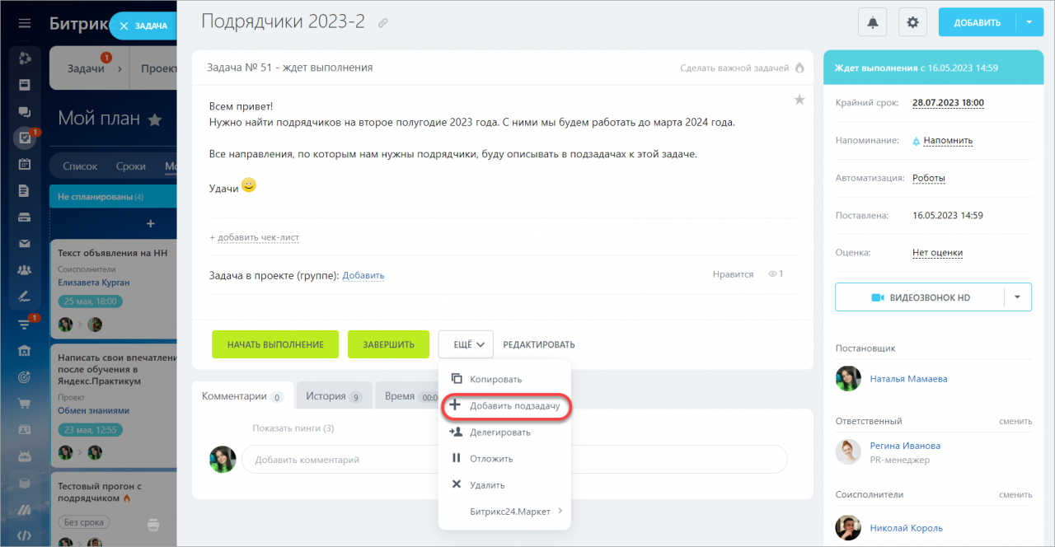The width and height of the screenshot is (1055, 547).
Task: Select Список view in background plan
Action: coord(80,166)
